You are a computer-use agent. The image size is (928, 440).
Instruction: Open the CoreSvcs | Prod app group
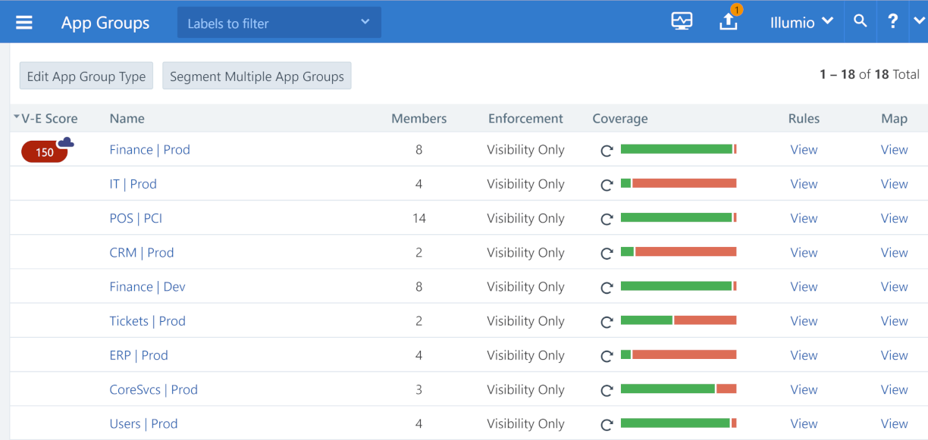pos(153,389)
